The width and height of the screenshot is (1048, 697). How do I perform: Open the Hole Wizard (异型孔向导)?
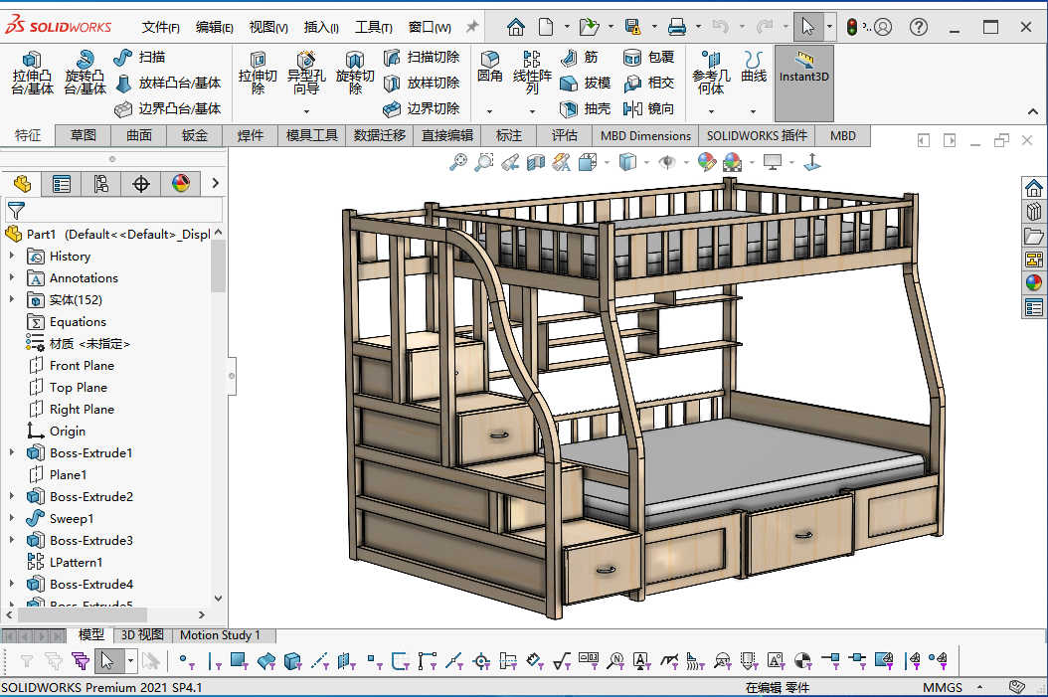click(306, 74)
